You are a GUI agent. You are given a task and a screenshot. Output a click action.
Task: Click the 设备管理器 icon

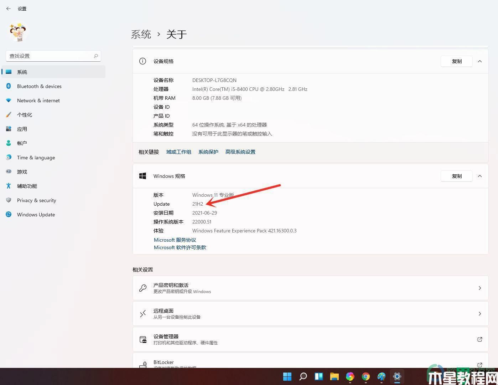[143, 339]
